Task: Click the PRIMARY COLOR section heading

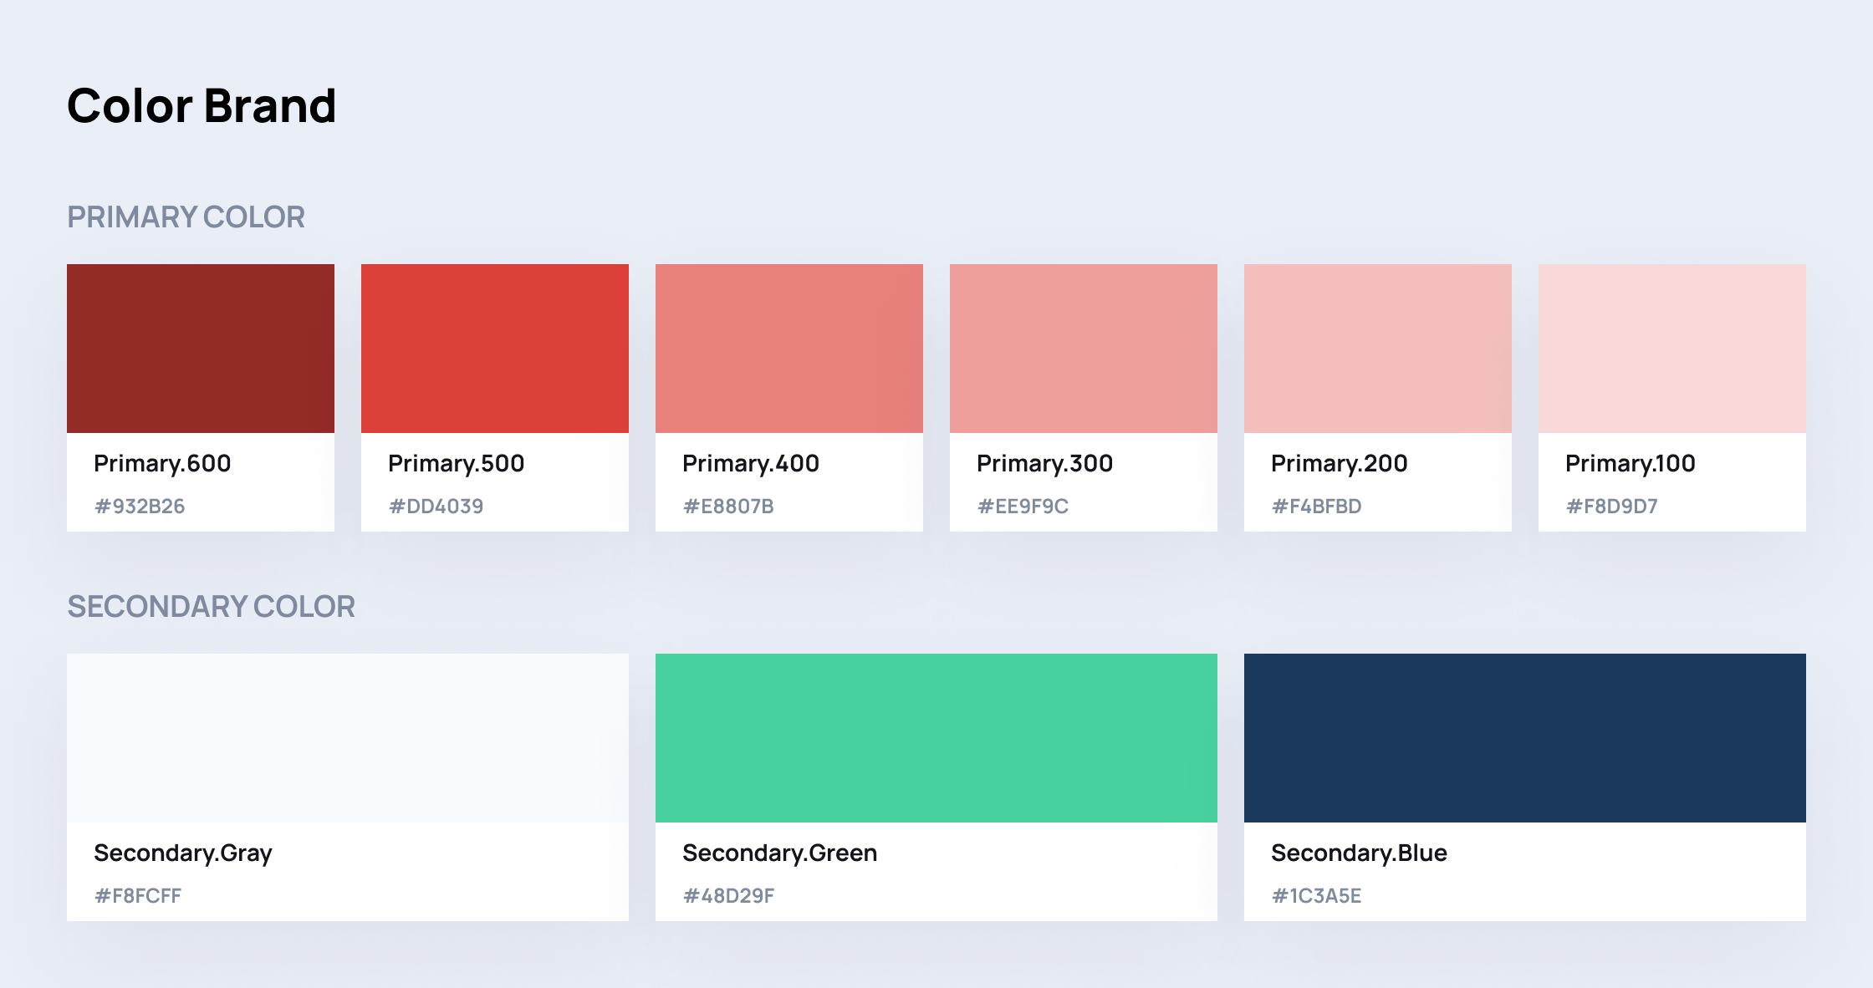Action: pos(186,217)
